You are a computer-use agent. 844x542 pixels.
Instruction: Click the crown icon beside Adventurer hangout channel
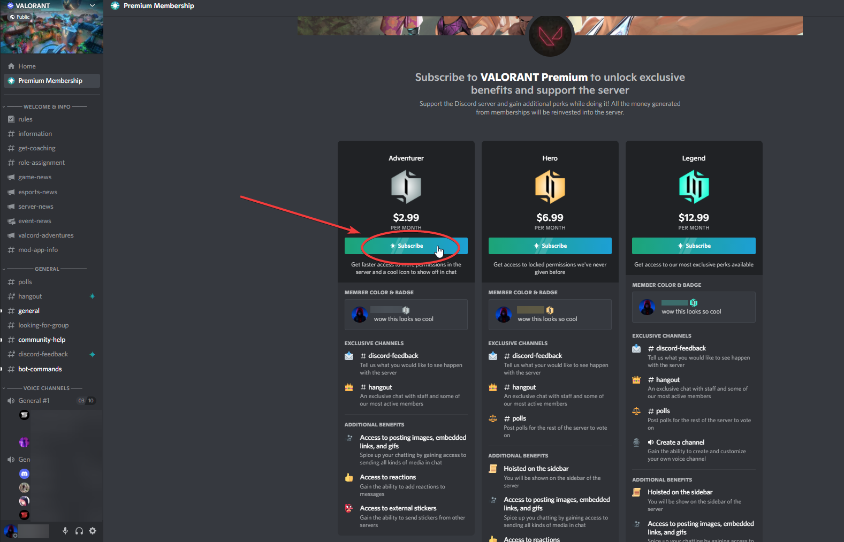tap(349, 387)
